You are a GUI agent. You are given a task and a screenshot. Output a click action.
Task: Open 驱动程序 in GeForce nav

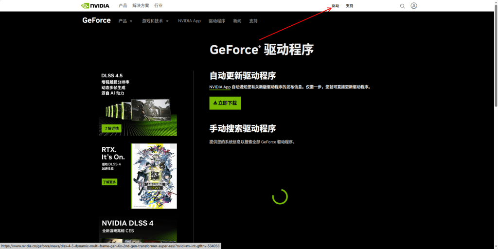click(217, 21)
